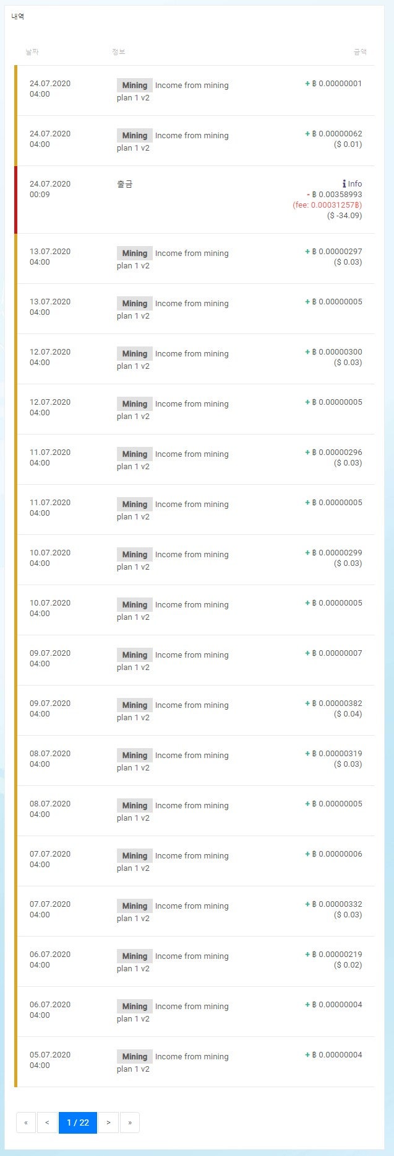
Task: Click the Mining badge on the 05.07.2020 row
Action: pyautogui.click(x=134, y=1056)
